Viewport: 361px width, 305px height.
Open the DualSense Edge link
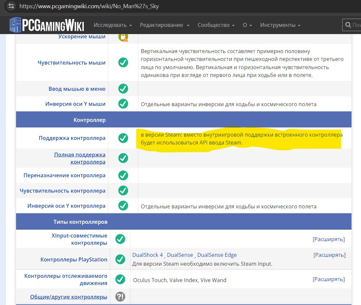click(217, 255)
